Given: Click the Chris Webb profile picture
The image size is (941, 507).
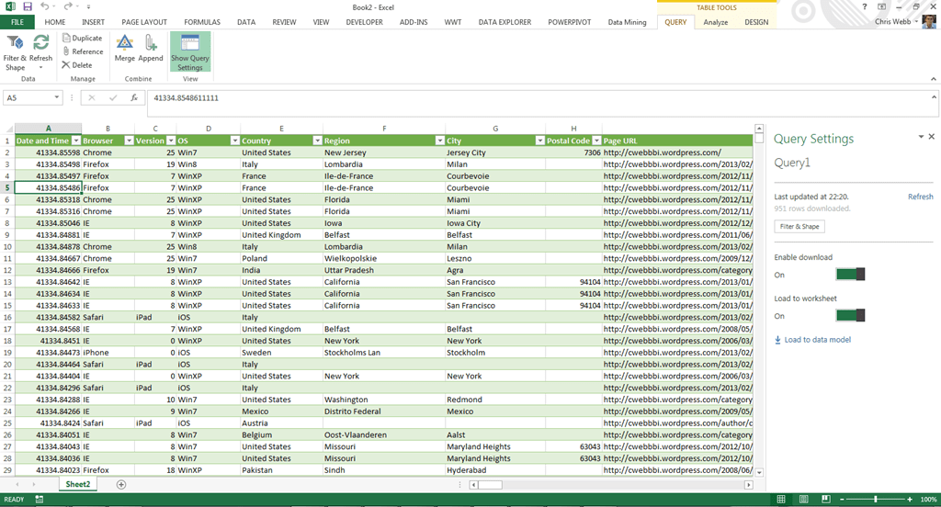Looking at the screenshot, I should pyautogui.click(x=929, y=22).
